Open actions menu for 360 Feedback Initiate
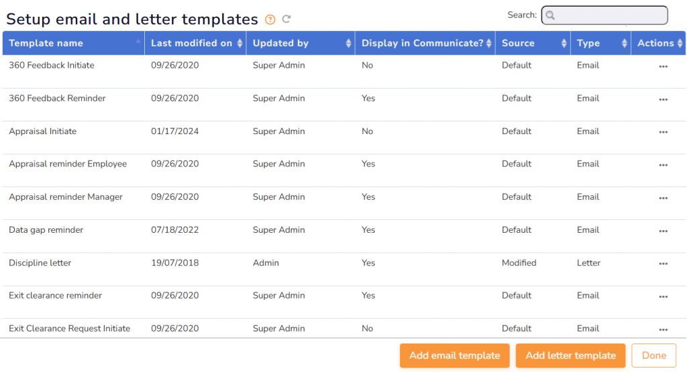 coord(663,66)
